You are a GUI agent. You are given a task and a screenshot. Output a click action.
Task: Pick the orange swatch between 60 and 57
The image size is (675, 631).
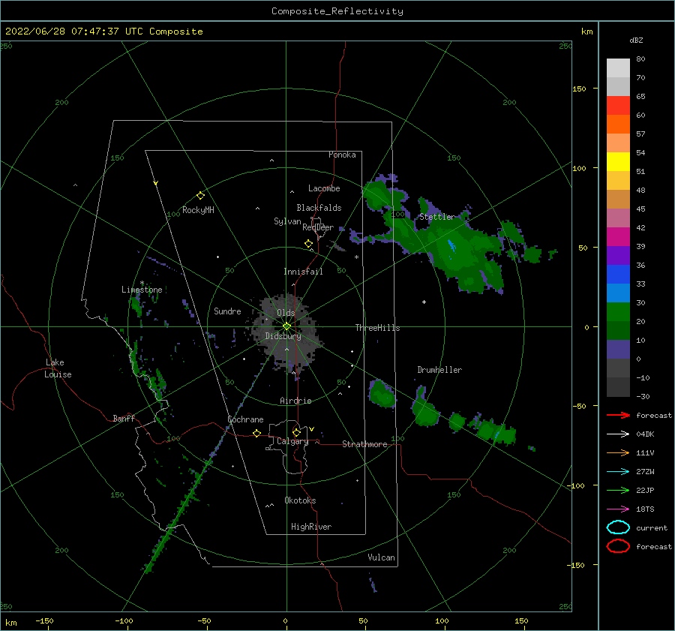(618, 124)
